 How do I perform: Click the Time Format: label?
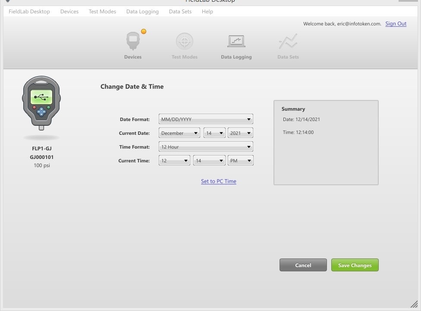pos(134,147)
